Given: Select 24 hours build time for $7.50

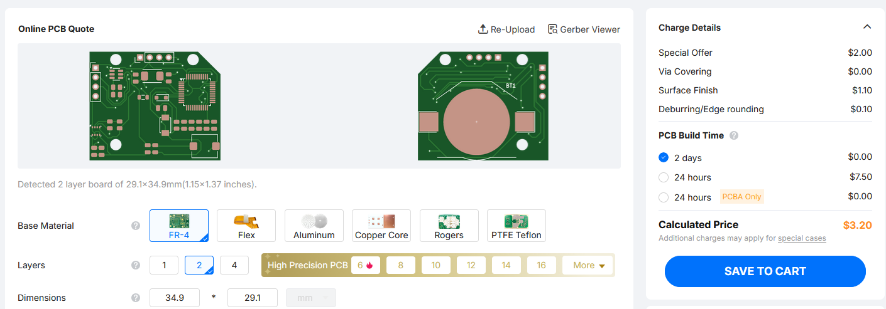Looking at the screenshot, I should [x=664, y=177].
